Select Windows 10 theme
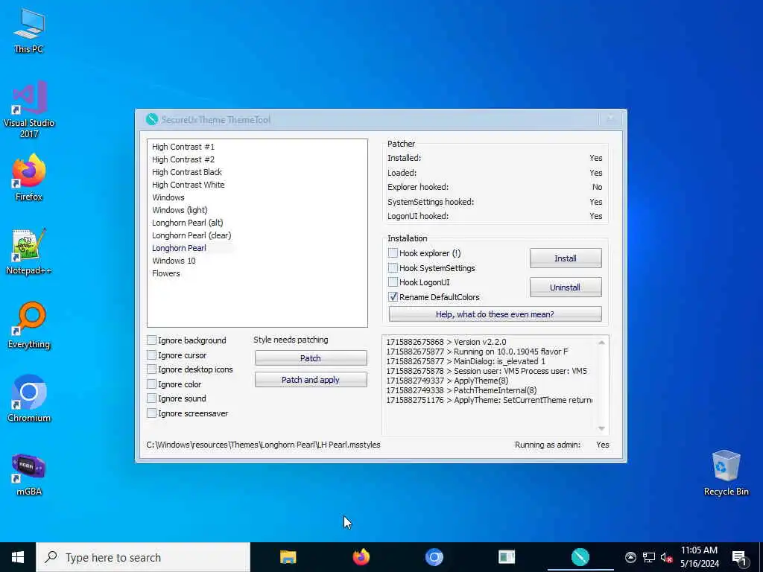The image size is (763, 572). pyautogui.click(x=174, y=260)
